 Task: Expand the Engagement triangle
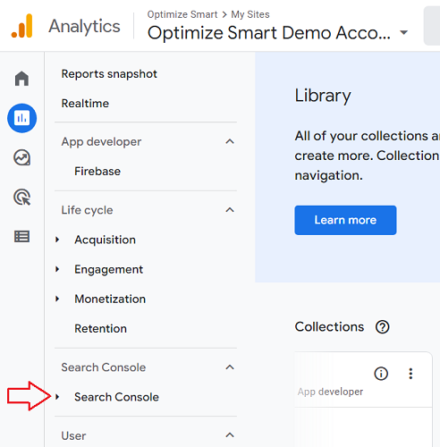click(57, 269)
